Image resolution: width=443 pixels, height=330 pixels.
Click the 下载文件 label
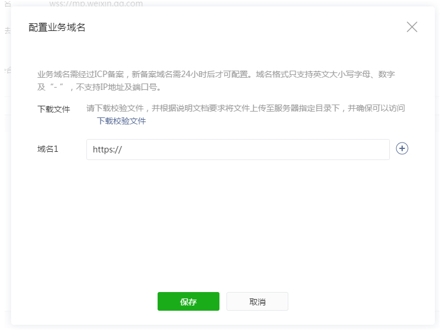click(54, 109)
